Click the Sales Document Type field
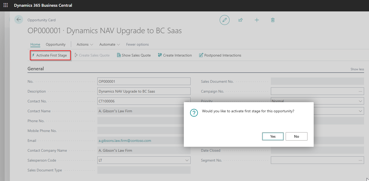 (144, 170)
